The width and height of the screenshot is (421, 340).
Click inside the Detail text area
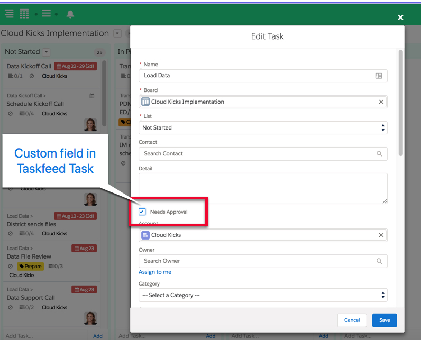coord(263,188)
